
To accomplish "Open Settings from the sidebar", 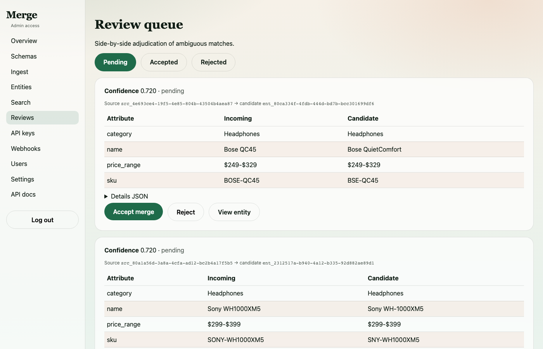I will [42, 179].
